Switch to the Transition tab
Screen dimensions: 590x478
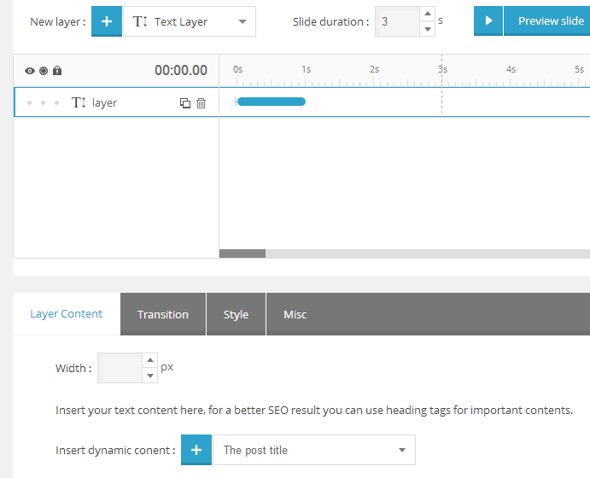click(163, 314)
